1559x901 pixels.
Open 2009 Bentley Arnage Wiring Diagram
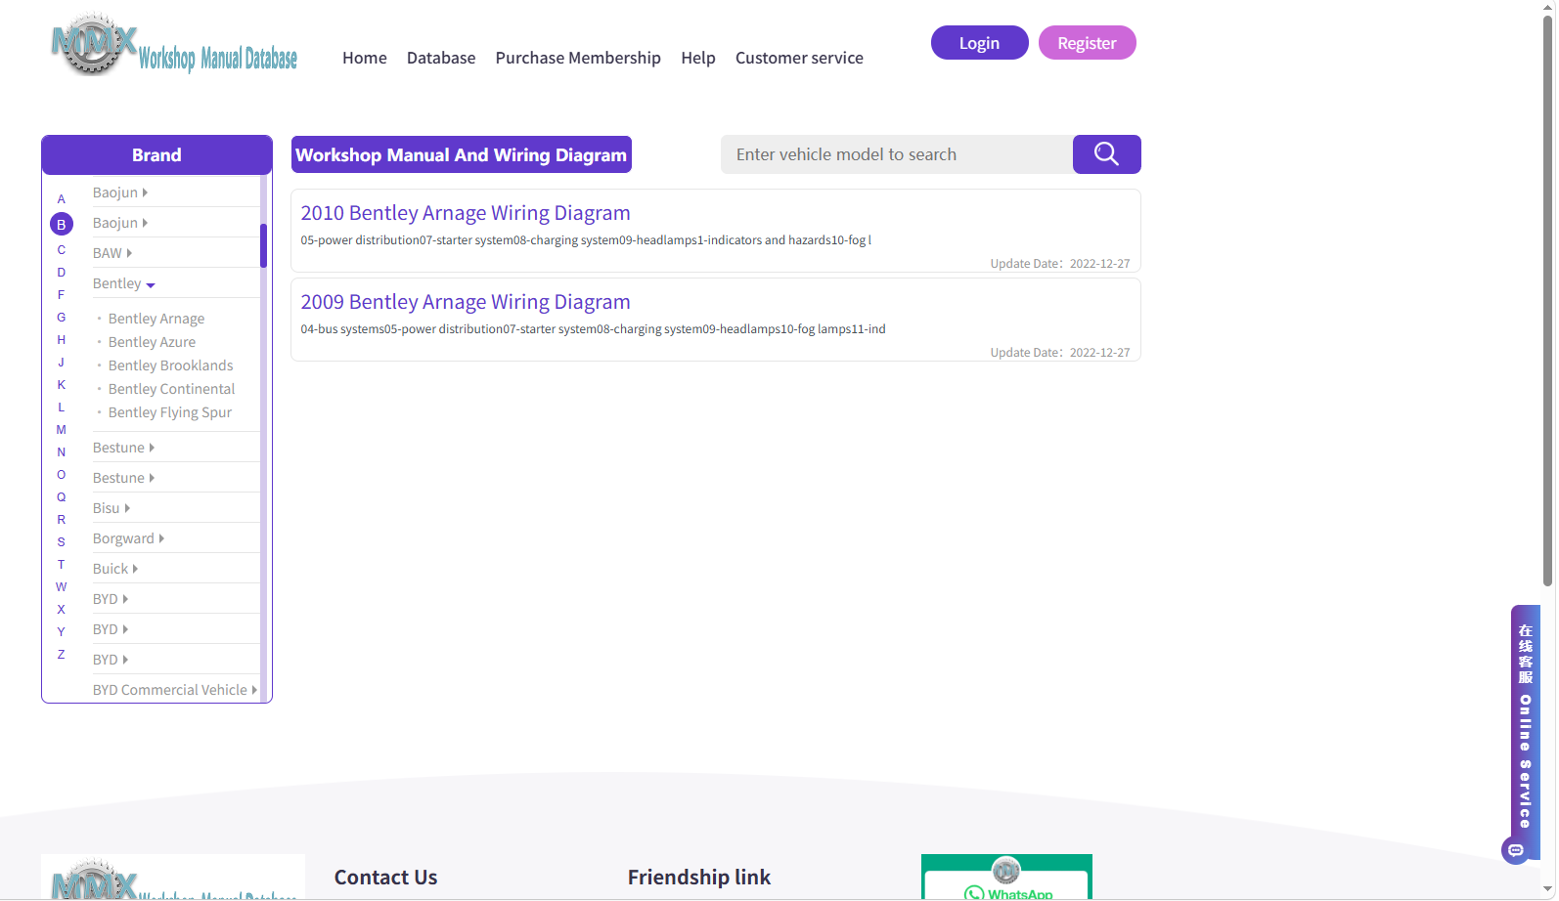click(x=466, y=302)
